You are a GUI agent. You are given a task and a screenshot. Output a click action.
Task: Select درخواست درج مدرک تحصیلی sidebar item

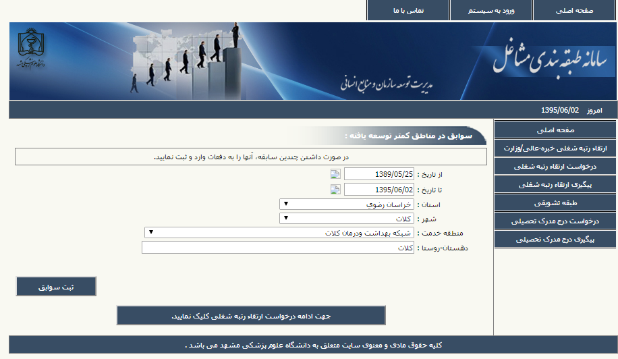tap(555, 221)
